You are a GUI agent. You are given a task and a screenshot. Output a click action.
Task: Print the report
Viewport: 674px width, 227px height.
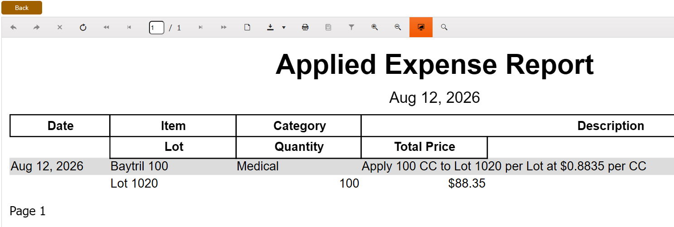305,28
